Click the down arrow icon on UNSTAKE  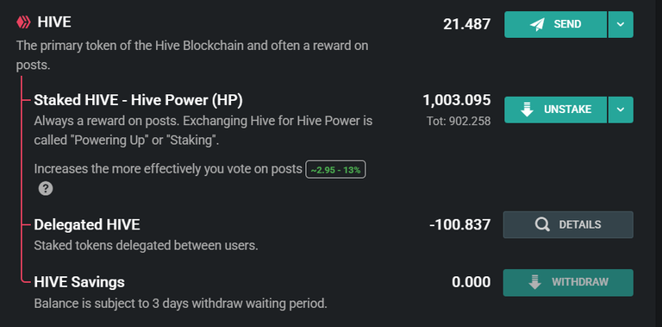coord(527,110)
